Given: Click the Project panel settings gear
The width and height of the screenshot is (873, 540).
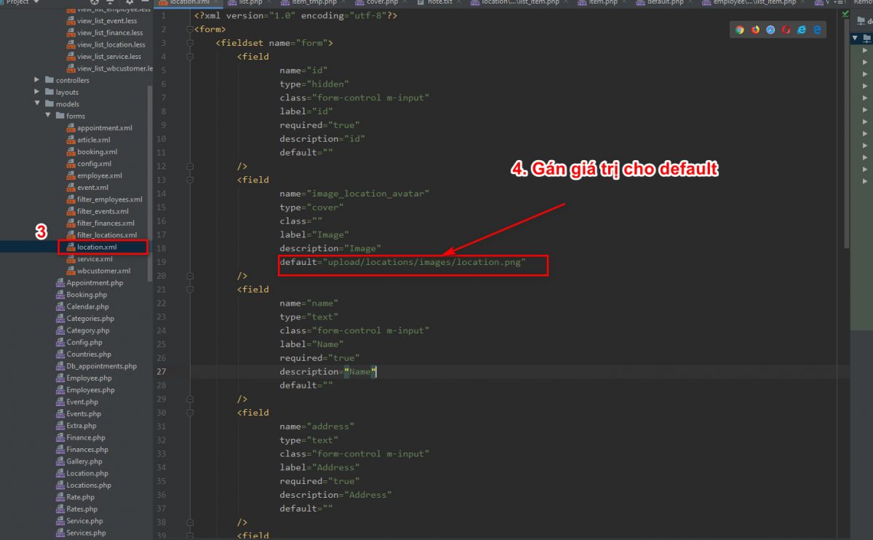Looking at the screenshot, I should coord(129,2).
